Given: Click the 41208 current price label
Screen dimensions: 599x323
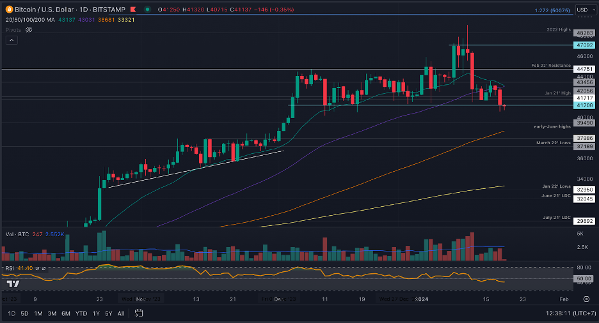Looking at the screenshot, I should tap(584, 105).
